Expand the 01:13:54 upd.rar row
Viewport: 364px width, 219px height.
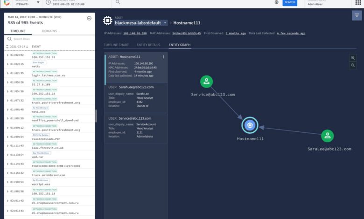click(7, 155)
